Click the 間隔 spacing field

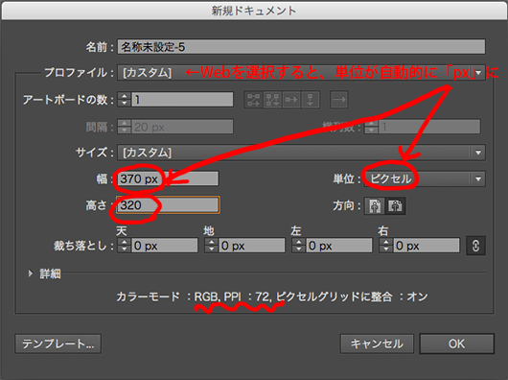click(182, 127)
